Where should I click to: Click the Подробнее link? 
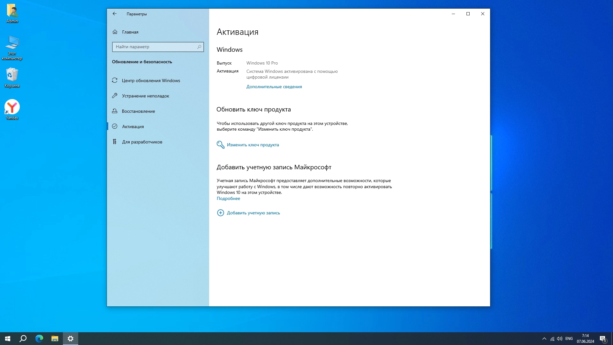[x=228, y=198]
